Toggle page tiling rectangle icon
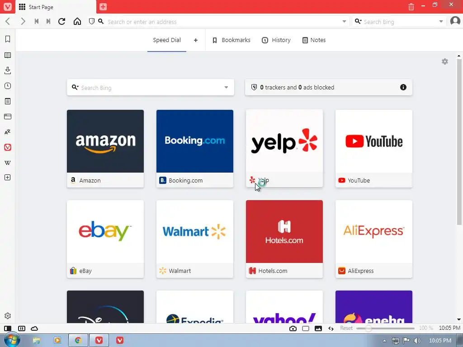The height and width of the screenshot is (347, 463). coord(306,328)
